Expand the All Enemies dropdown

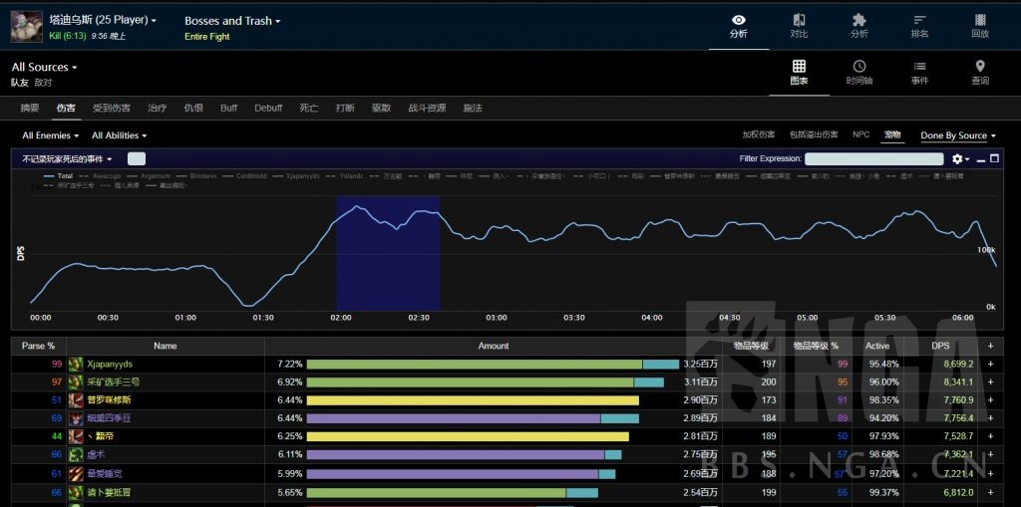pos(50,135)
